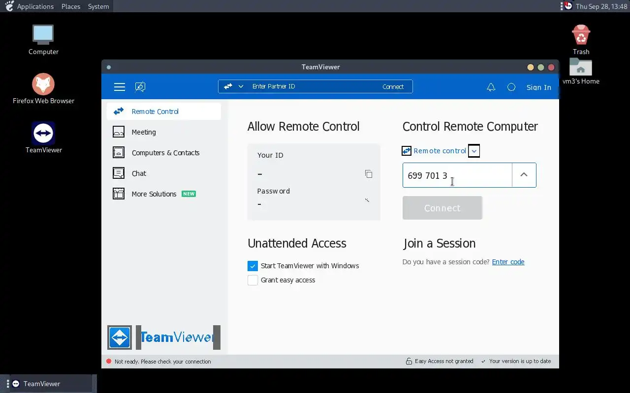The height and width of the screenshot is (393, 630).
Task: Click the Meeting icon in sidebar
Action: pyautogui.click(x=119, y=132)
